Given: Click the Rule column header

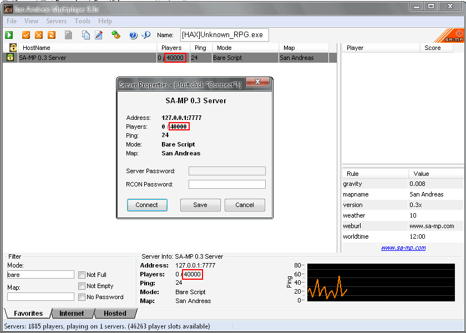Looking at the screenshot, I should tap(376, 174).
